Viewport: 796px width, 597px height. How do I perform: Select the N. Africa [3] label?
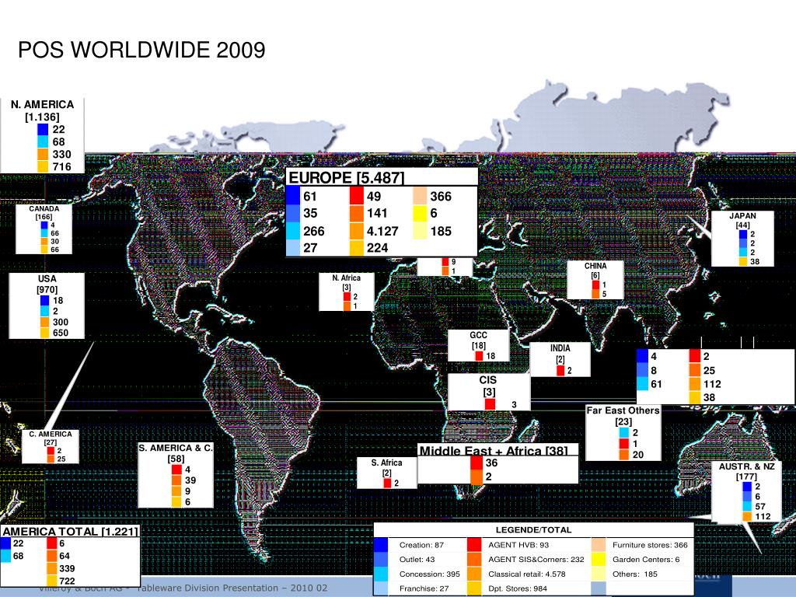pyautogui.click(x=346, y=282)
